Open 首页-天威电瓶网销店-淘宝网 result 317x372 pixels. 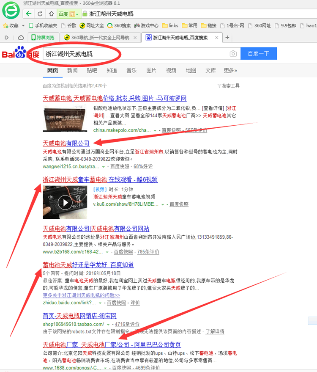[79, 316]
